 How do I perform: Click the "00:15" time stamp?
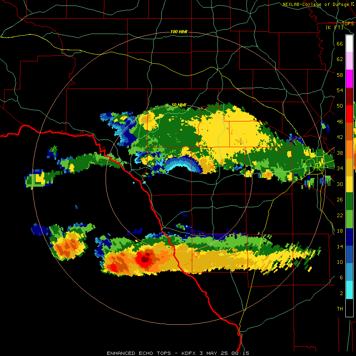pyautogui.click(x=240, y=353)
